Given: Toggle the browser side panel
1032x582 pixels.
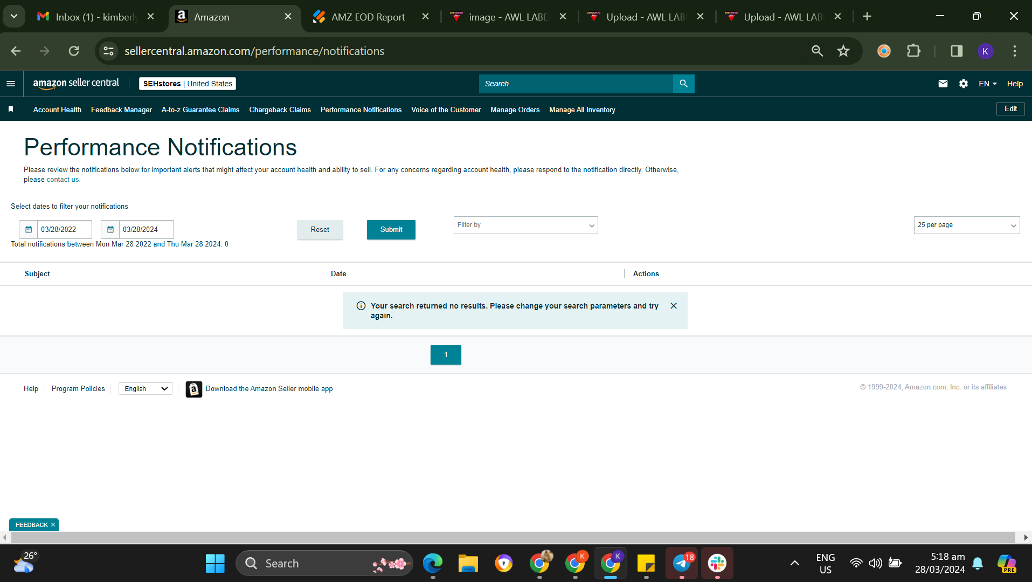Looking at the screenshot, I should [957, 51].
